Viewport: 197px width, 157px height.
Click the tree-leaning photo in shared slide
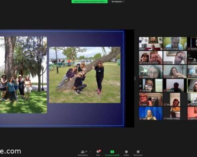[x=85, y=75]
